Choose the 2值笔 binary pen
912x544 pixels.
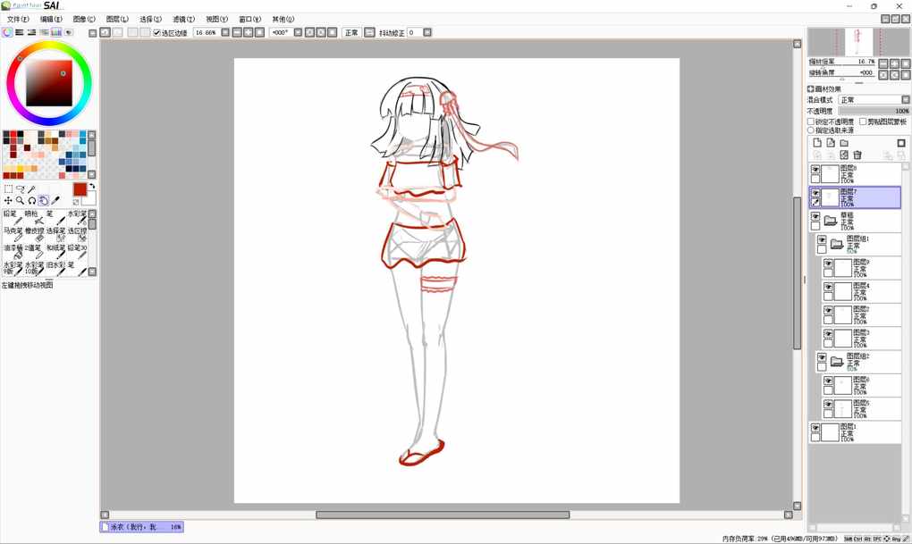click(x=35, y=251)
